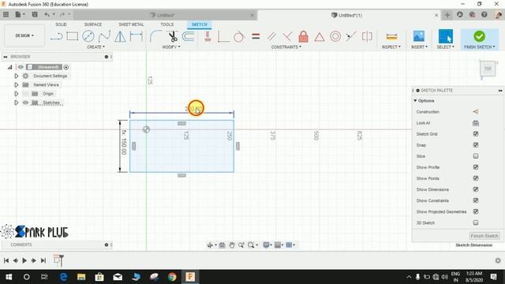Open Chrome from the taskbar
This screenshot has width=505, height=284.
[x=172, y=277]
